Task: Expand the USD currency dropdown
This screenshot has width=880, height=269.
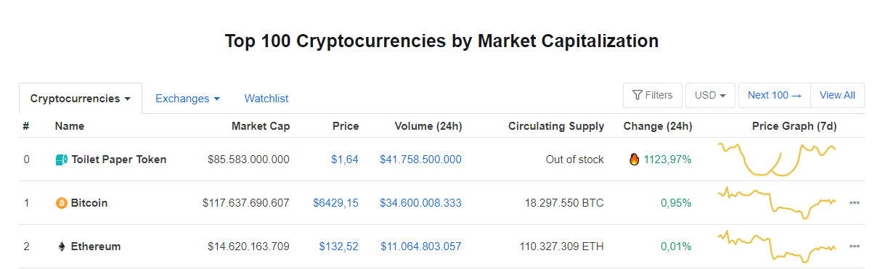Action: [711, 95]
